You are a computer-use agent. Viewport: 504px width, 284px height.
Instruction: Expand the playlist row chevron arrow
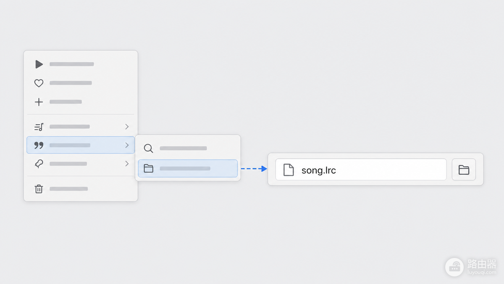[x=127, y=127]
